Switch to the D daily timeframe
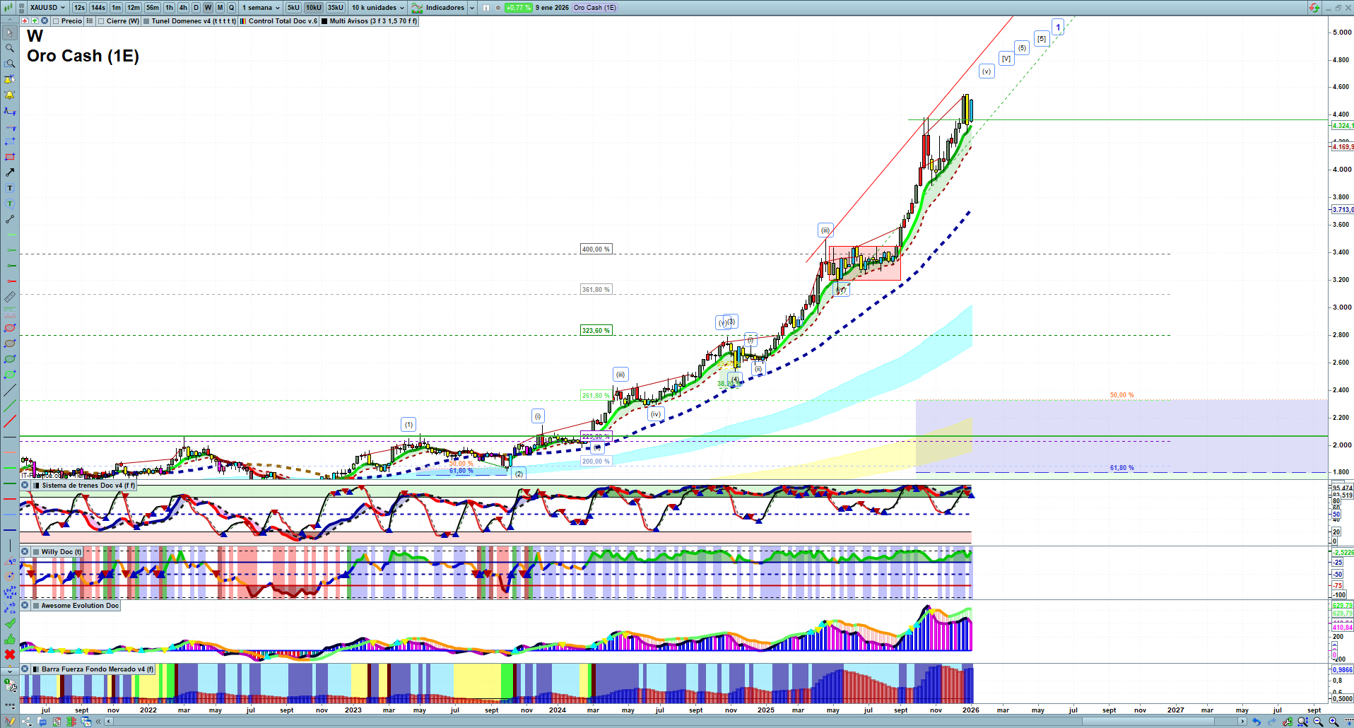Viewport: 1354px width, 728px height. pos(196,8)
